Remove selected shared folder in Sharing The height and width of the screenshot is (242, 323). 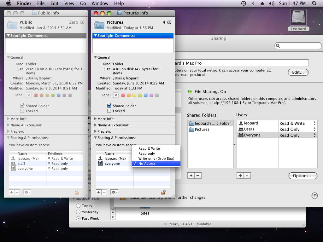click(x=198, y=176)
